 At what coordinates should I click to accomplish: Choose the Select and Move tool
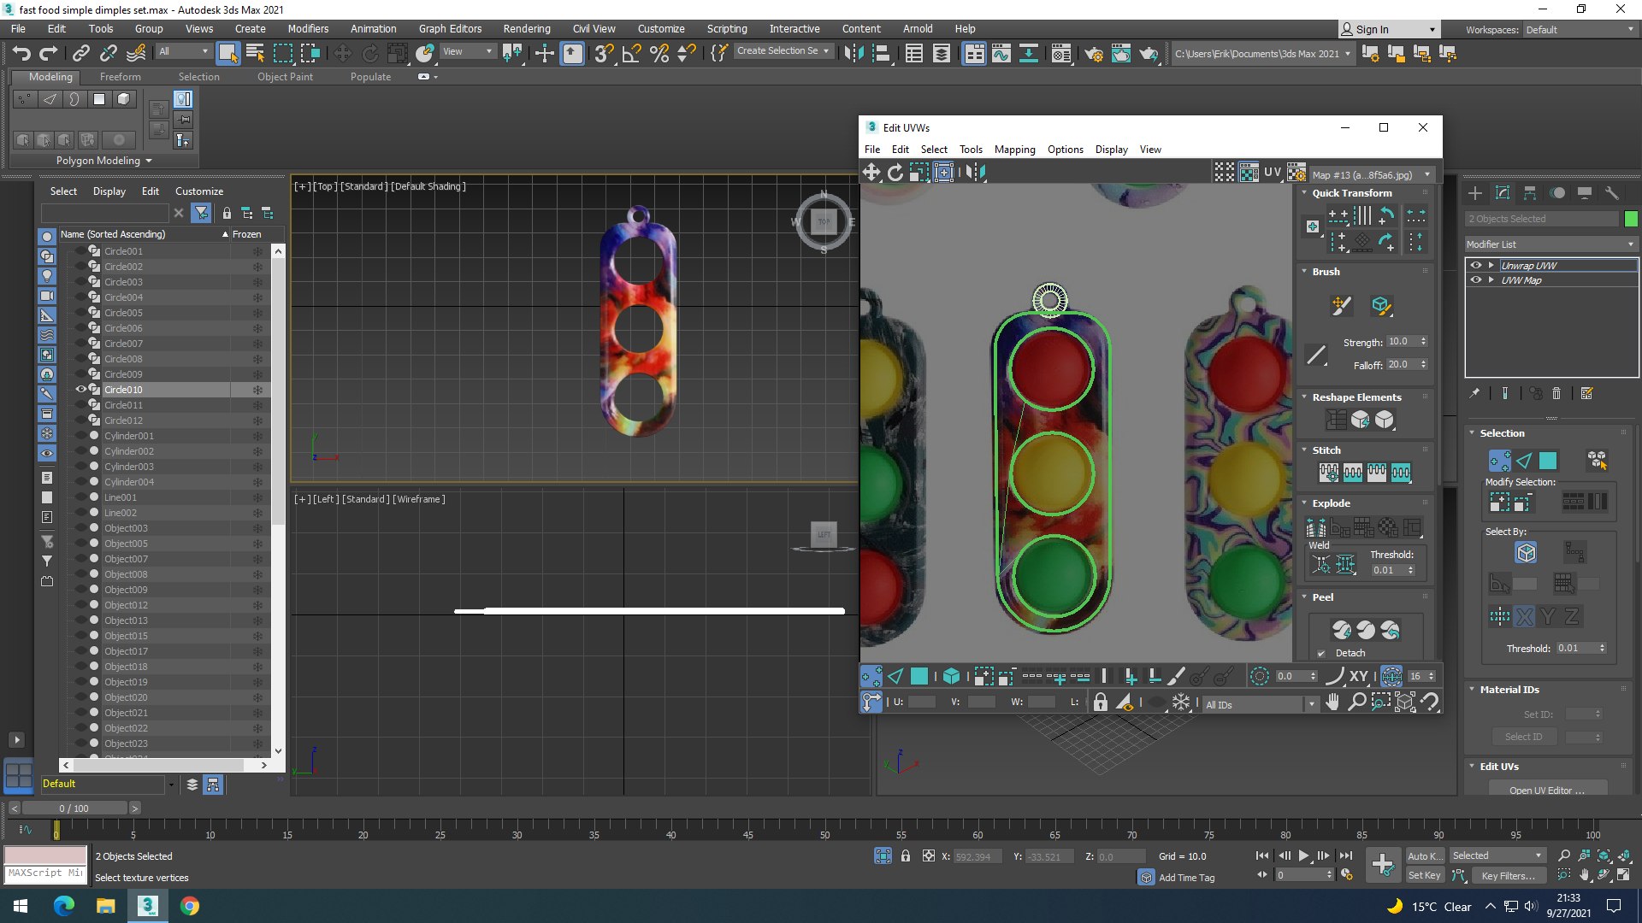[342, 53]
